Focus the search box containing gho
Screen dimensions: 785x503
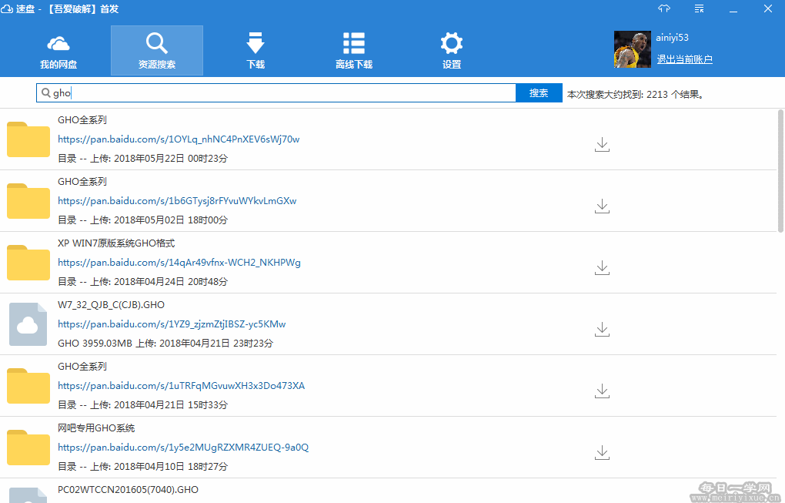click(276, 93)
